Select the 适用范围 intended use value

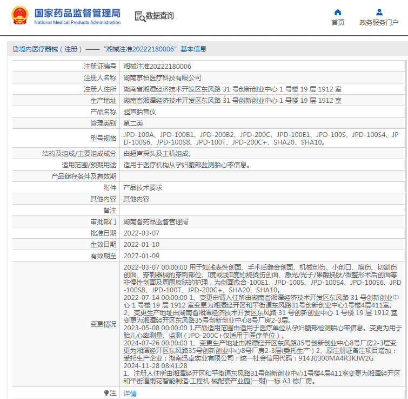(186, 165)
